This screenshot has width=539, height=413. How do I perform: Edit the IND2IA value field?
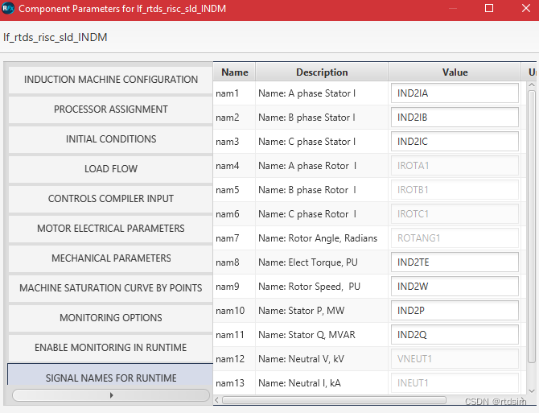click(x=455, y=93)
